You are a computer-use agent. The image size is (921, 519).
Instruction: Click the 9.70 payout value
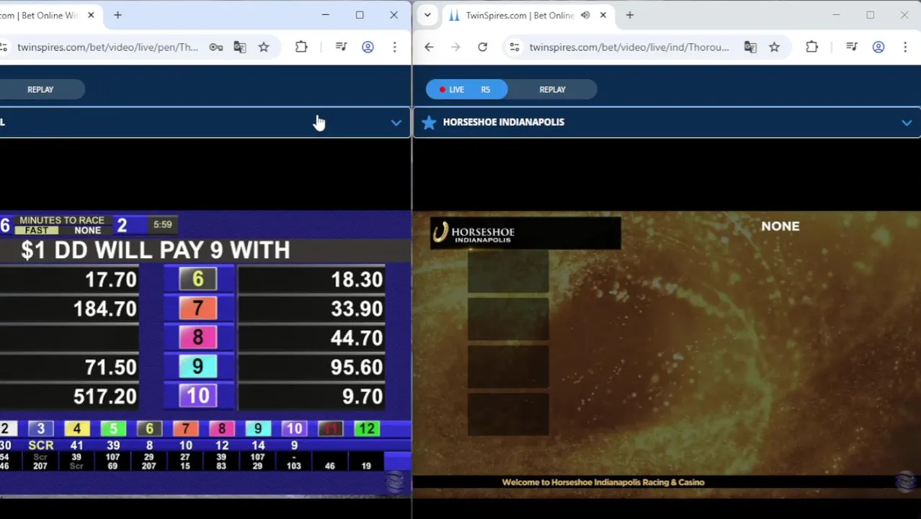pyautogui.click(x=362, y=396)
